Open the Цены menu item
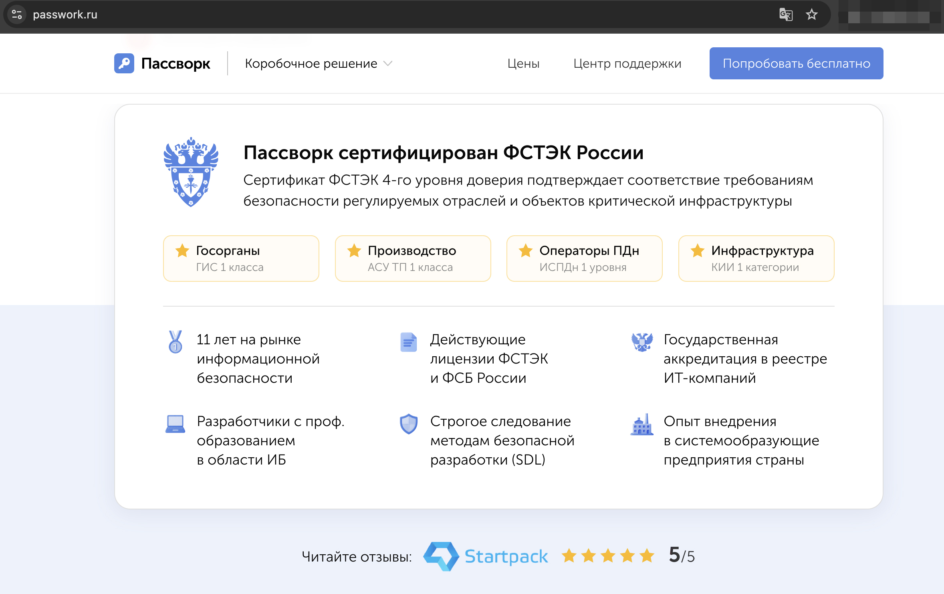Viewport: 944px width, 594px height. 523,64
